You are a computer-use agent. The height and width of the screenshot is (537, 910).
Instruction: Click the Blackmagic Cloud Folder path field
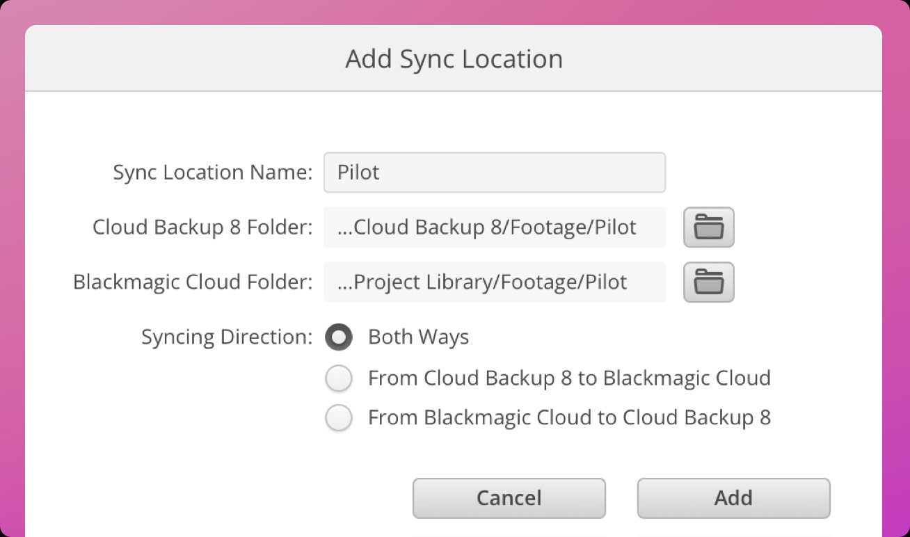point(494,282)
